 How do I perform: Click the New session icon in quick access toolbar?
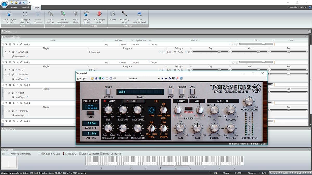click(12, 2)
